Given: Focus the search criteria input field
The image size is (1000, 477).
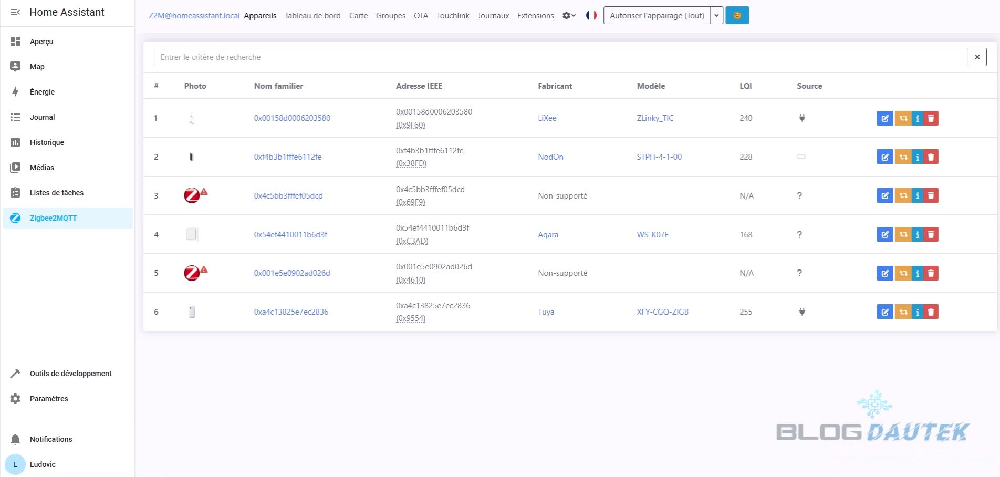Looking at the screenshot, I should pos(560,57).
